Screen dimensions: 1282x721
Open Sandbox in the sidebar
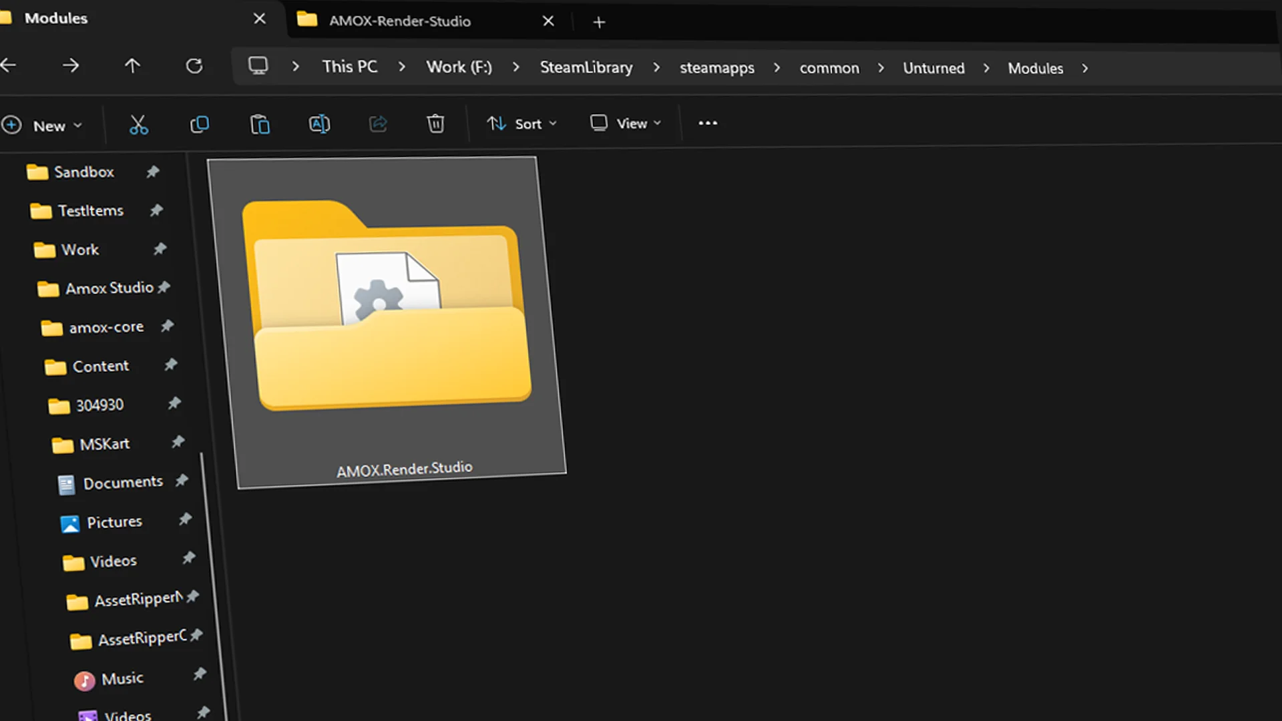(x=70, y=172)
